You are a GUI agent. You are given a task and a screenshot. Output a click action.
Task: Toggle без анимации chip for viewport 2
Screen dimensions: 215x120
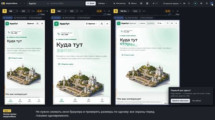click(84, 18)
